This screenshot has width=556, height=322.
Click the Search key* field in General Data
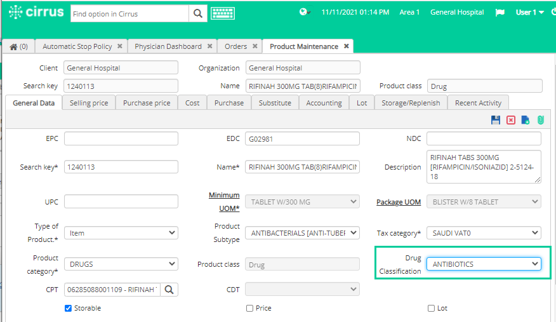click(121, 166)
